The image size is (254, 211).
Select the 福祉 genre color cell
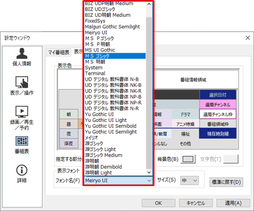[x=185, y=134]
